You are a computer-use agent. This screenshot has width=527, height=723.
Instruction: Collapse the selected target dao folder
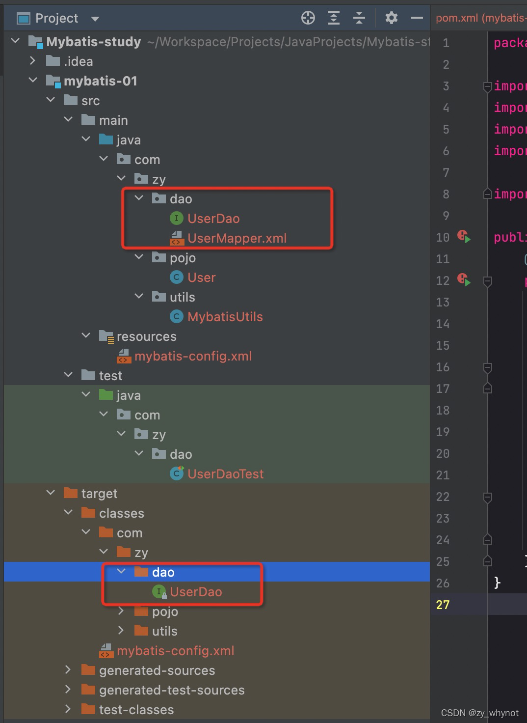coord(121,571)
